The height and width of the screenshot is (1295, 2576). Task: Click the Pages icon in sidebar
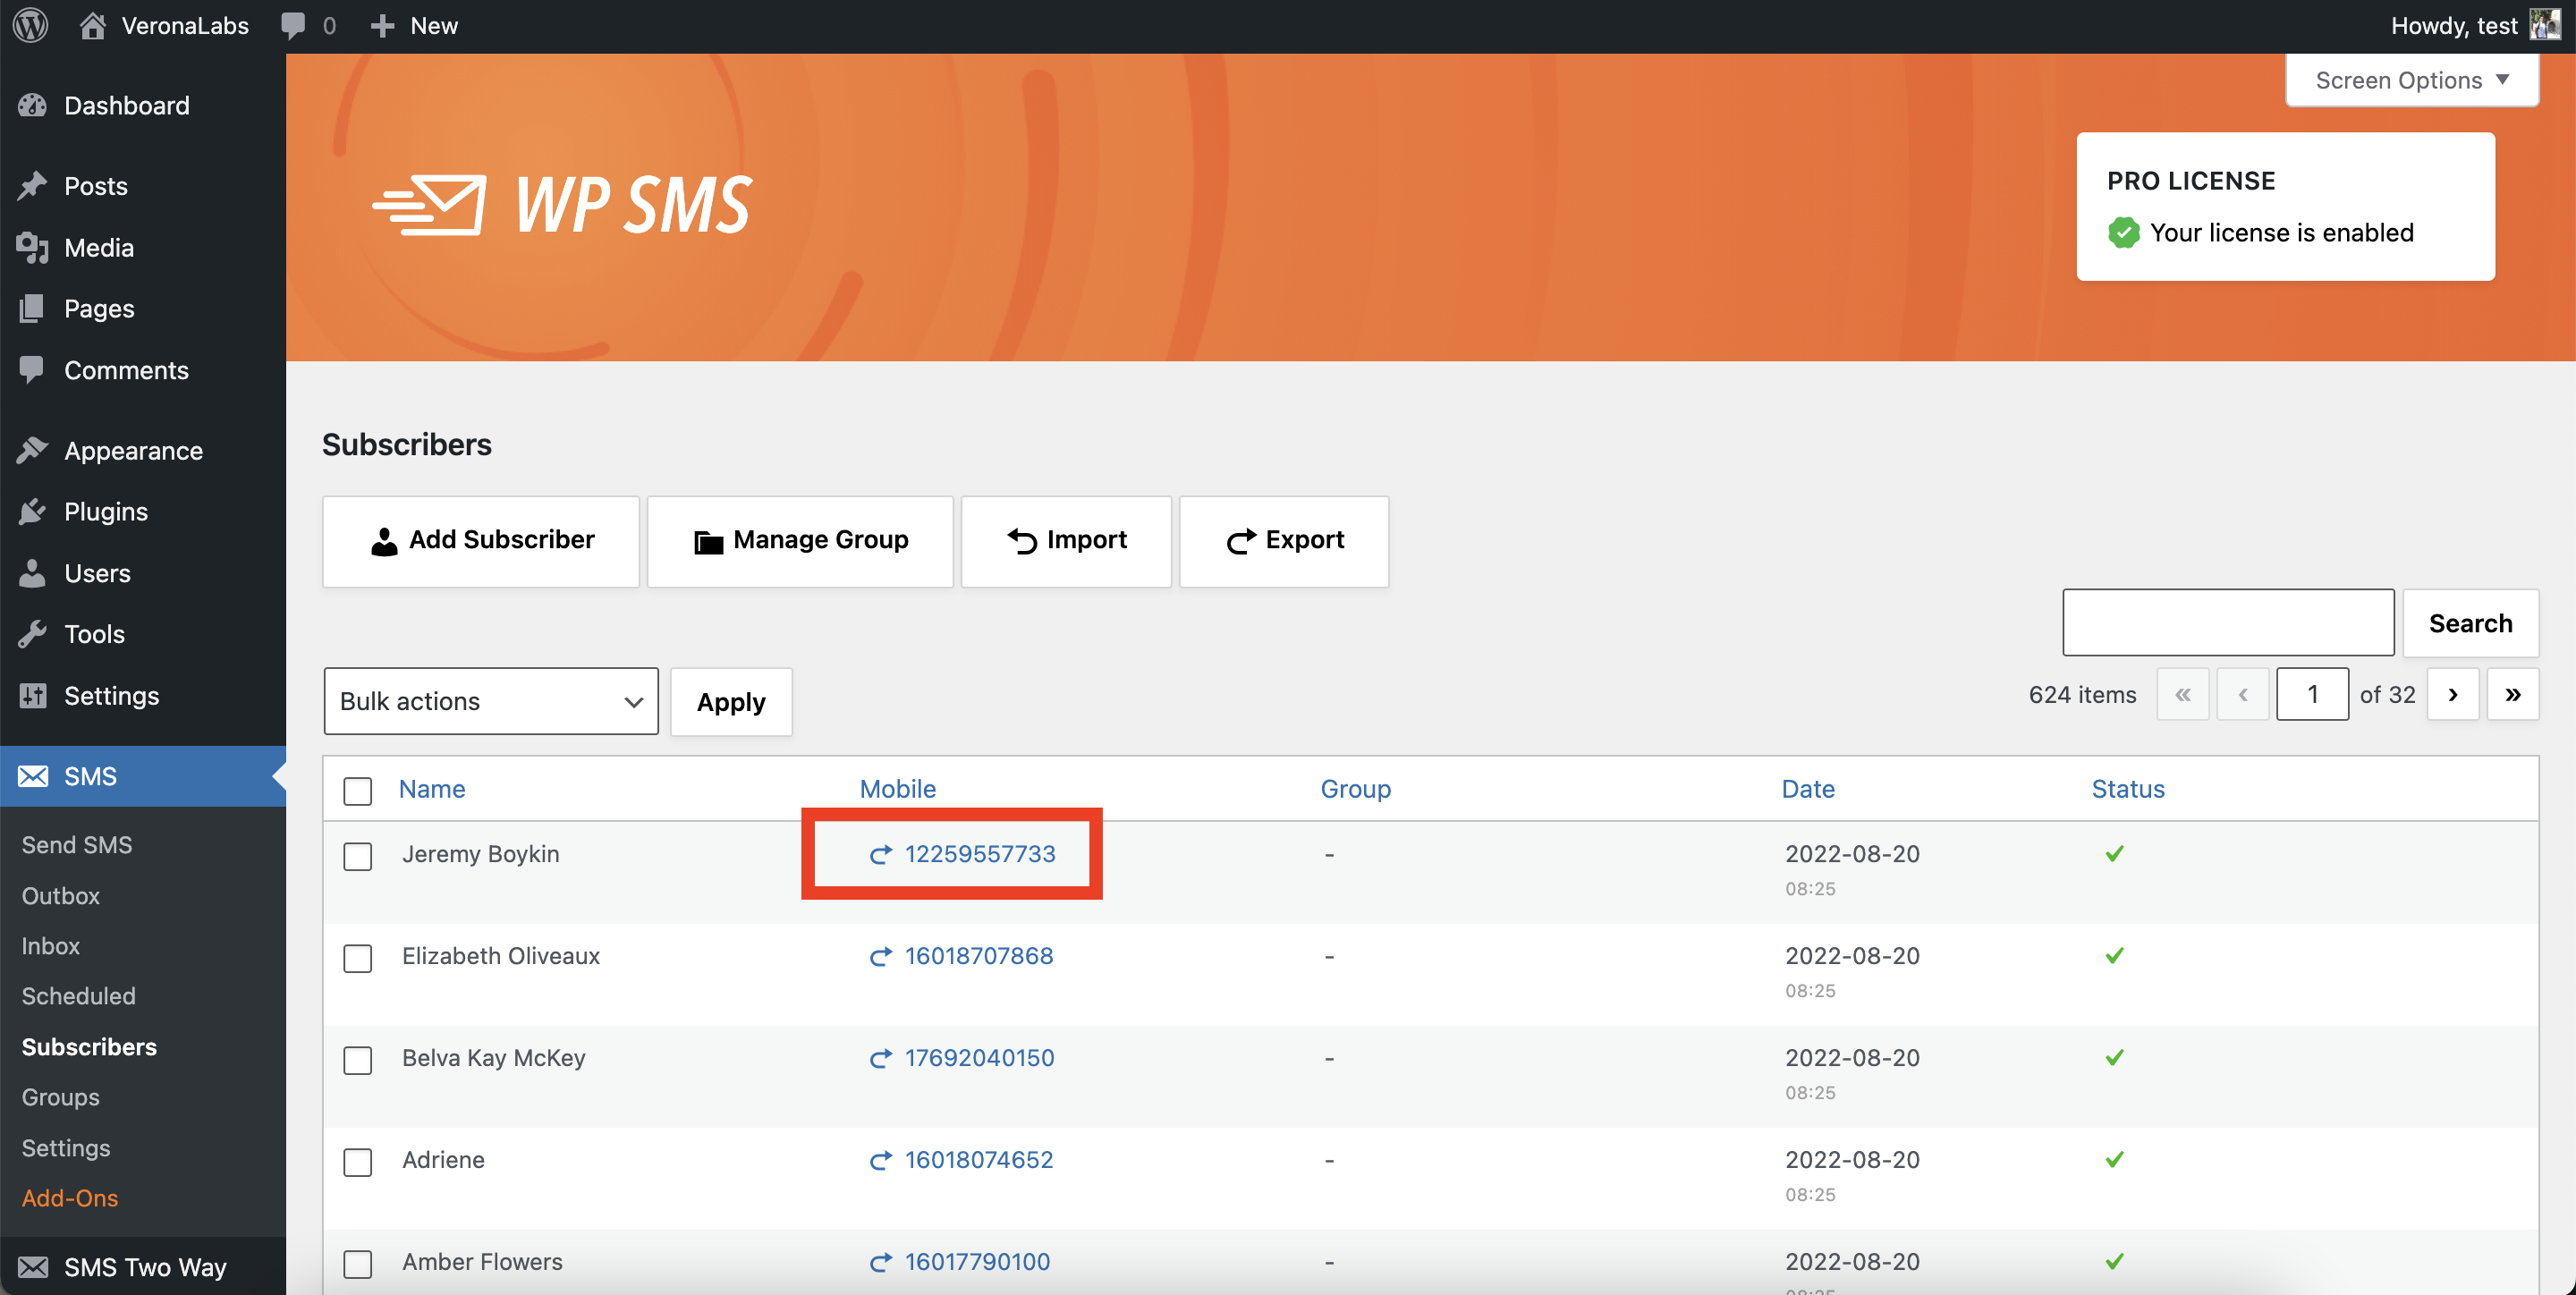(x=33, y=308)
